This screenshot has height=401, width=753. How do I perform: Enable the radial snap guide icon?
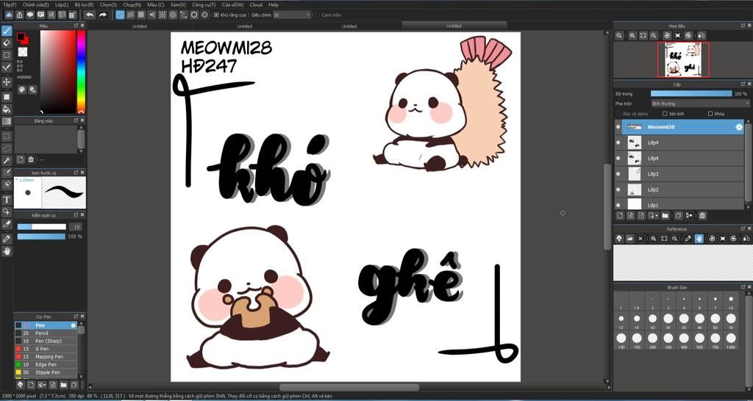pyautogui.click(x=163, y=15)
